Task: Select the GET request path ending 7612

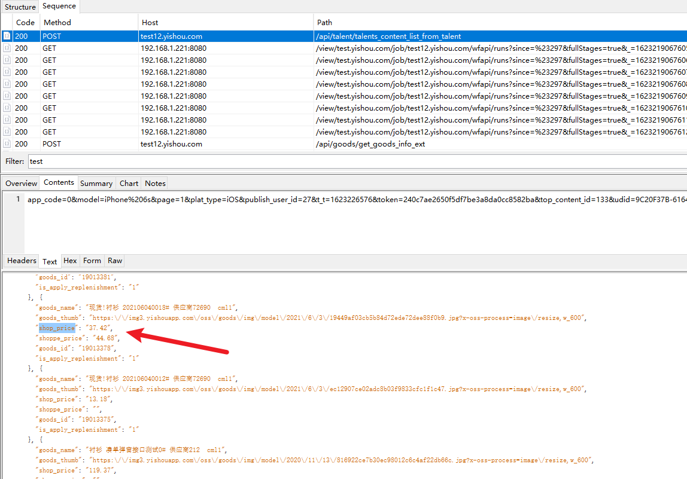Action: click(x=501, y=132)
